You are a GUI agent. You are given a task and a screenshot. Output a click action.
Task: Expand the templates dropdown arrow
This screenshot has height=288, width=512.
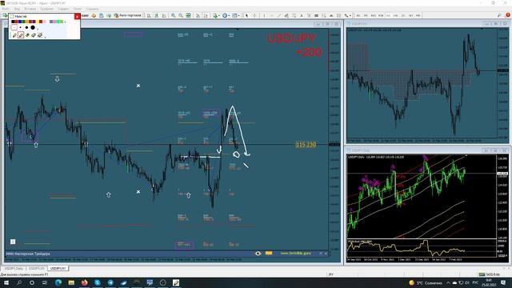(x=238, y=16)
